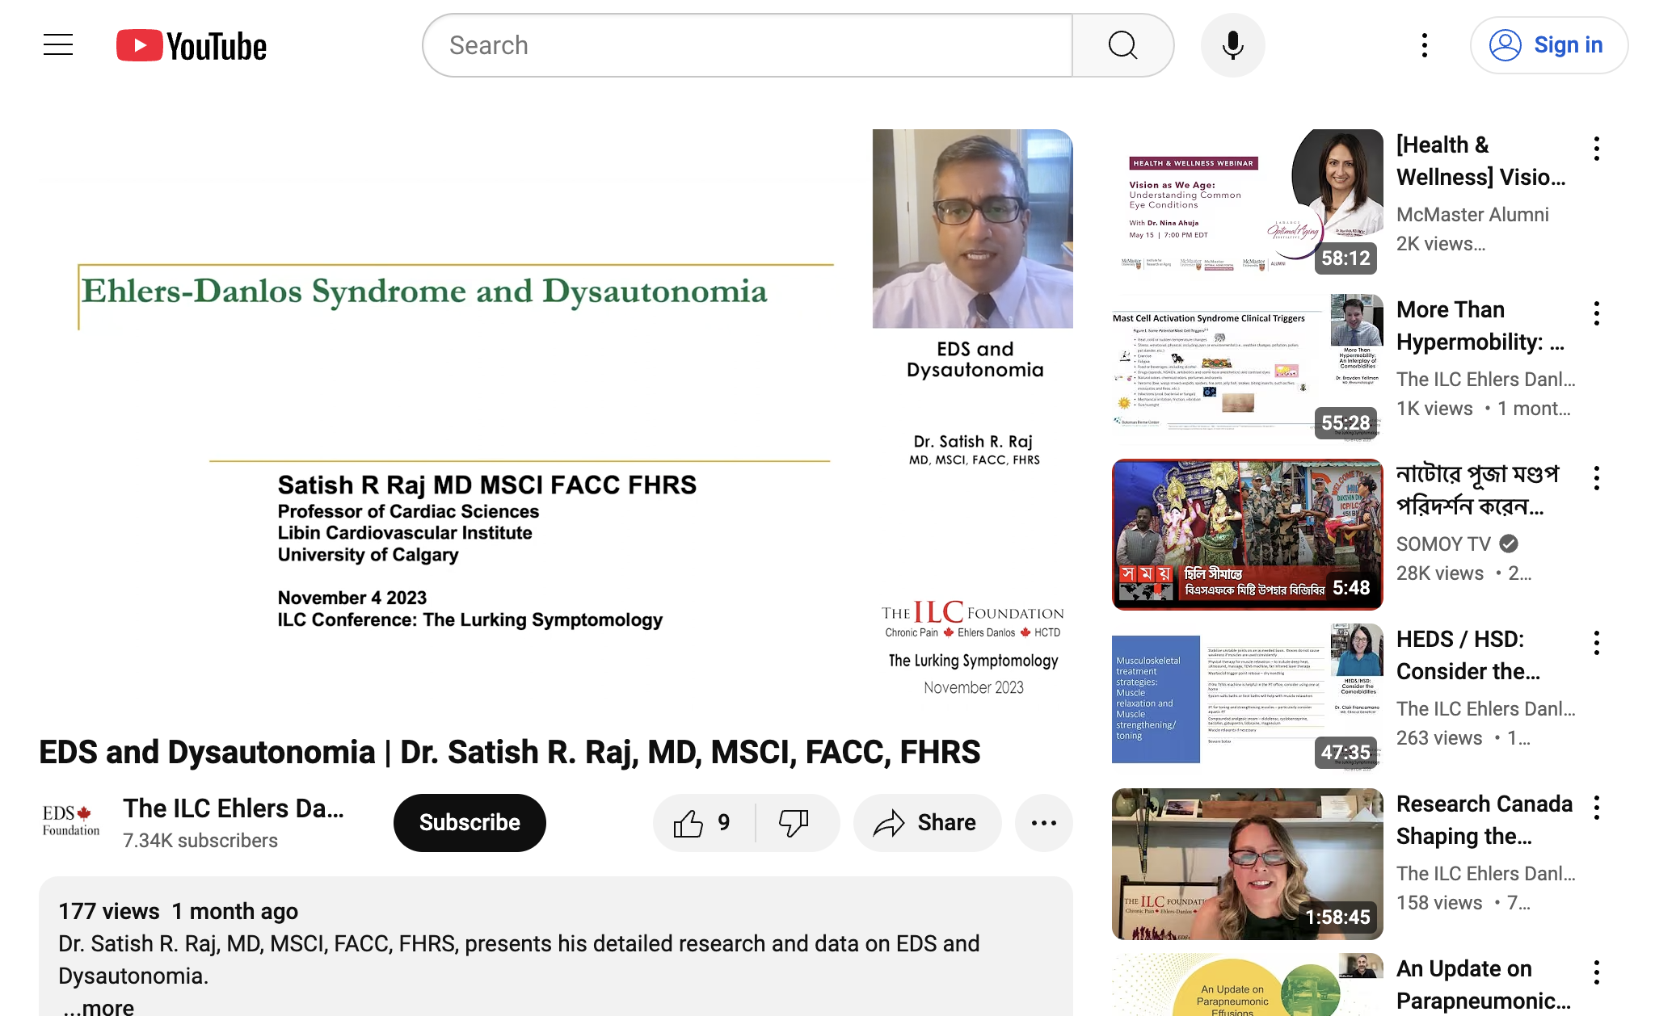Open More Than Hypermobility video title

click(x=1480, y=325)
